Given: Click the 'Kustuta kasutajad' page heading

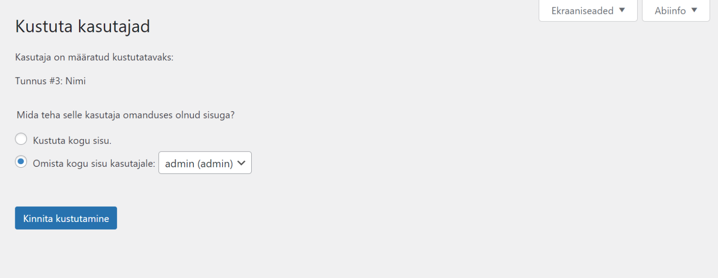Looking at the screenshot, I should pyautogui.click(x=83, y=26).
